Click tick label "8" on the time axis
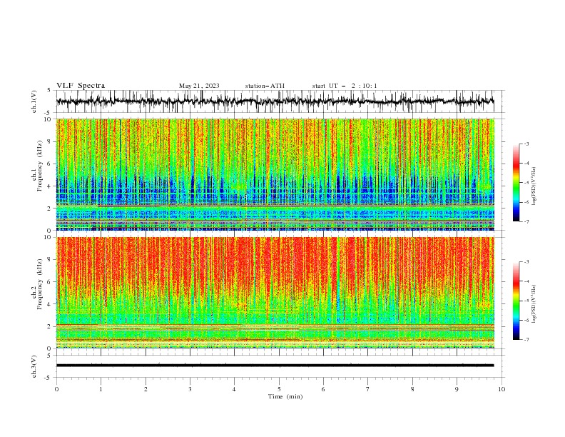Screen dimensions: 565x437 (x=412, y=389)
